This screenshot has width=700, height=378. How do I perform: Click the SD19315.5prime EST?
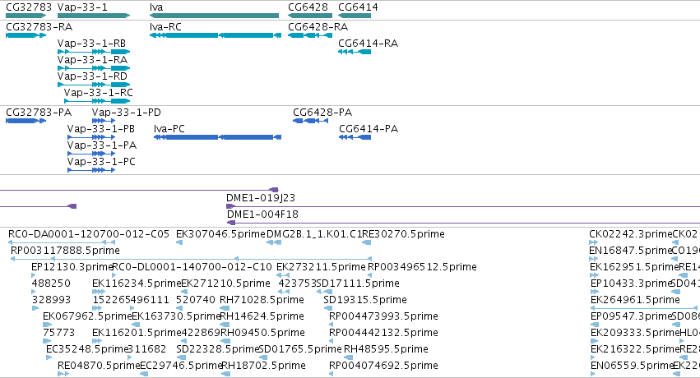pos(327,308)
